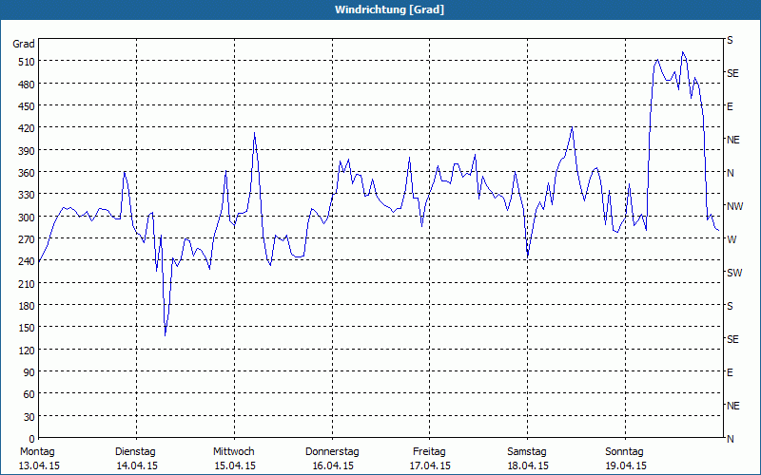This screenshot has width=761, height=475.
Task: Select the S compass label beside the 180 gridline
Action: point(730,306)
